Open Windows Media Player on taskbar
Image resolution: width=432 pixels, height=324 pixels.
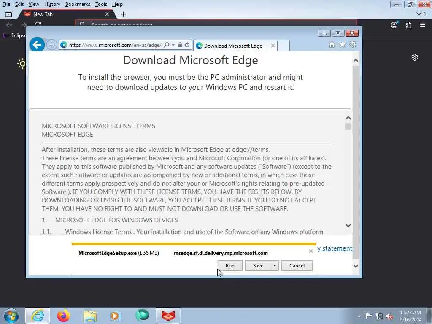click(x=116, y=316)
